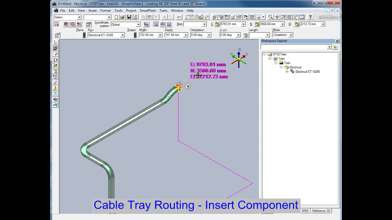The image size is (392, 220).
Task: Open the Admin permission group dropdown
Action: click(79, 17)
